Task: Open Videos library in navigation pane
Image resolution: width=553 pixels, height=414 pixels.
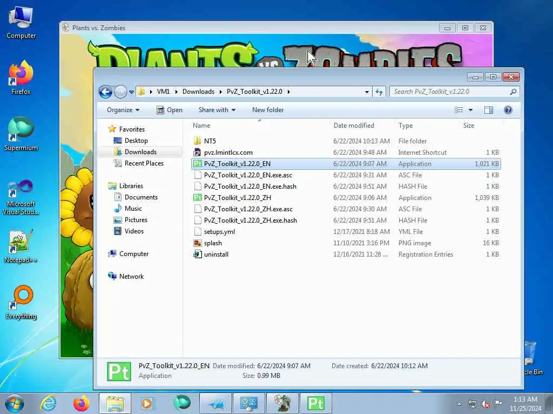Action: [x=134, y=231]
